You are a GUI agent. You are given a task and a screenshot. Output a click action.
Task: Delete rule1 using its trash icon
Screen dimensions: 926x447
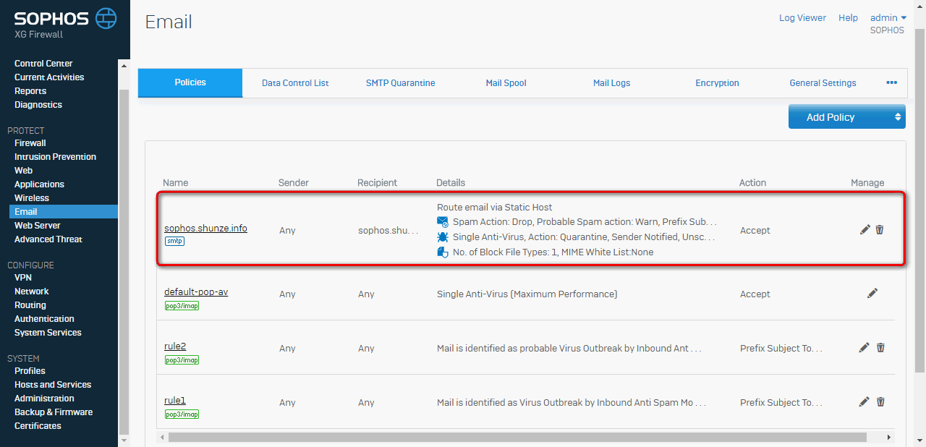point(880,401)
